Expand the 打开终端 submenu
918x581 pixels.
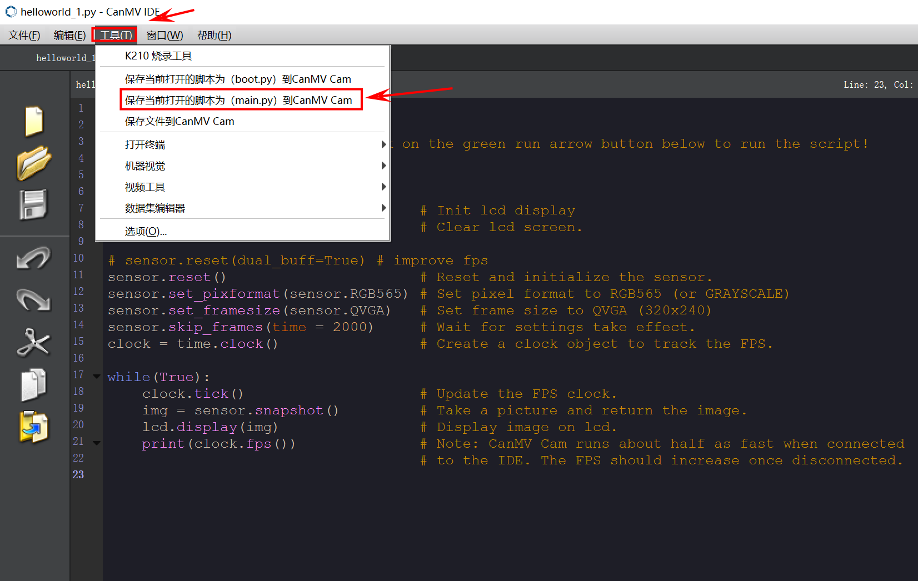[242, 144]
